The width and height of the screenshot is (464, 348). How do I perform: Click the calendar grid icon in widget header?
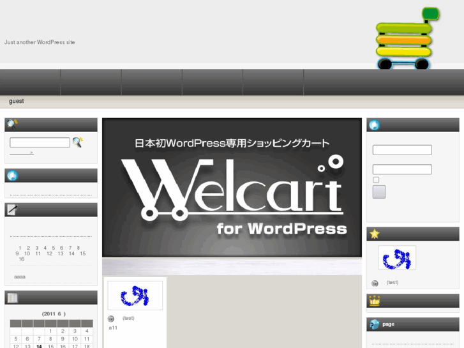[12, 298]
